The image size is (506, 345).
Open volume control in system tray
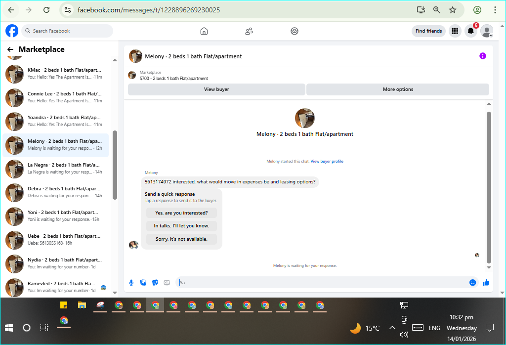404,335
